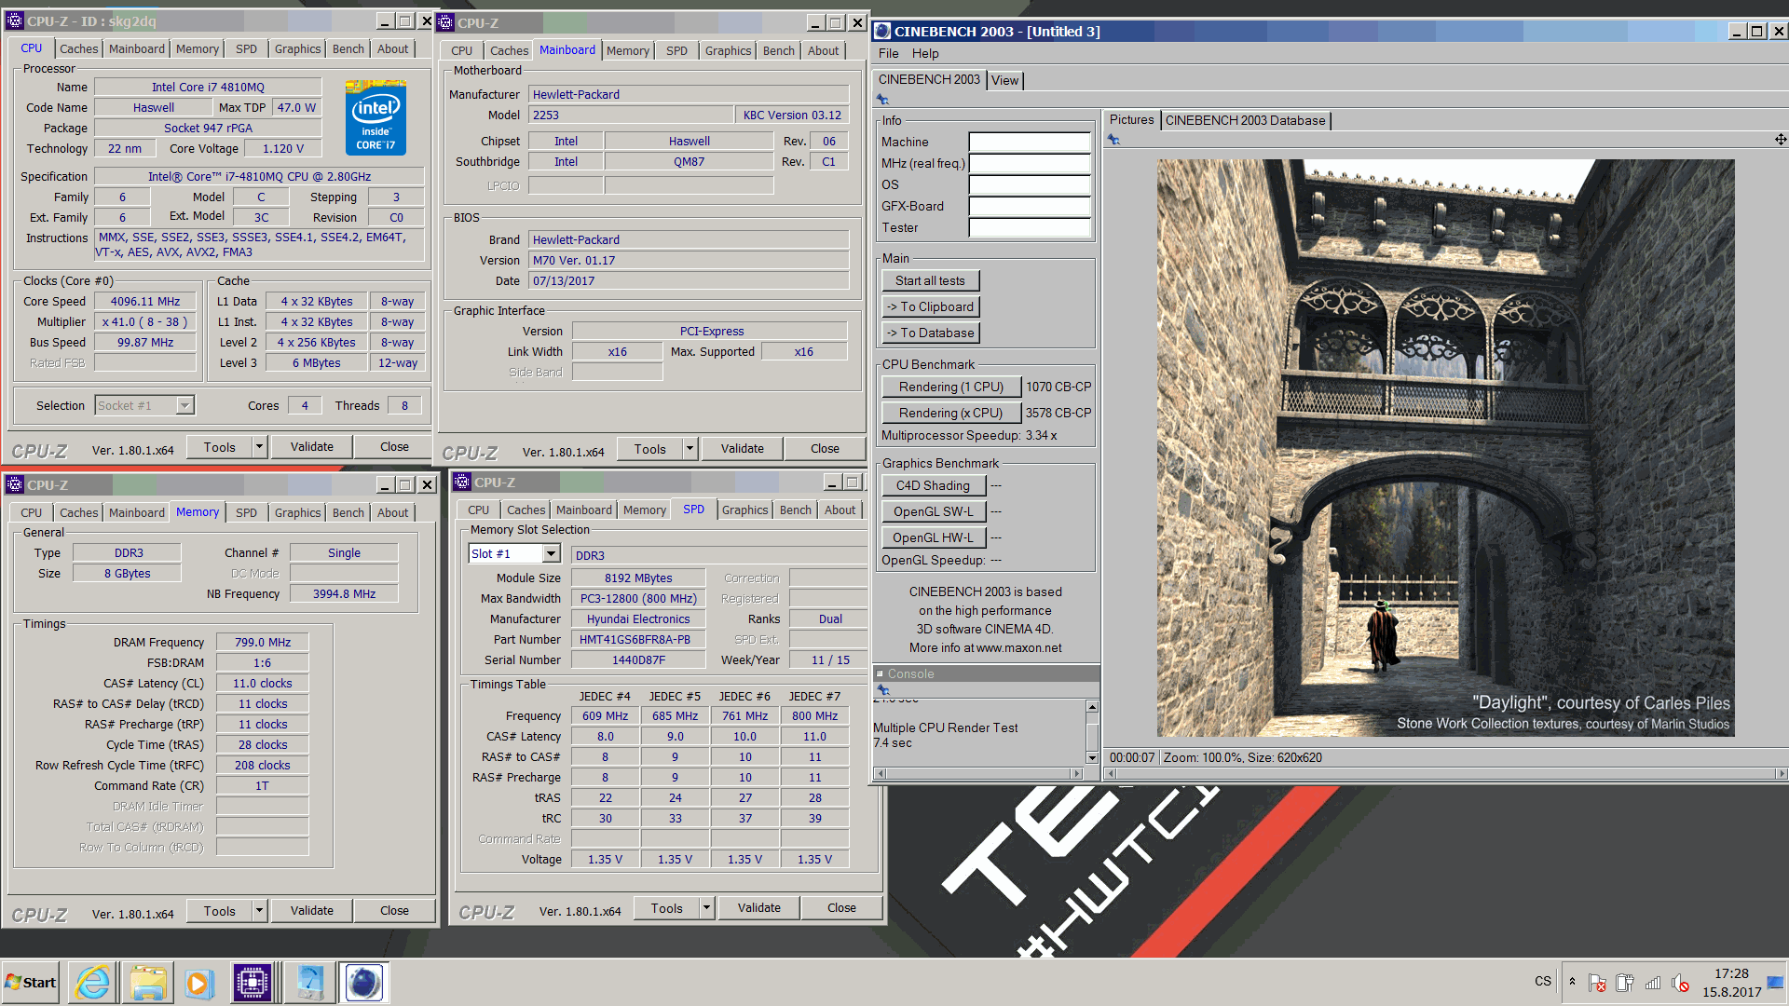Click Close button in SPD window
Viewport: 1789px width, 1006px height.
pos(841,908)
